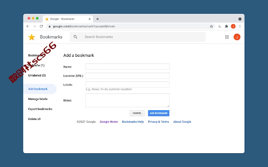Click the Add a bookmark heading

pyautogui.click(x=79, y=56)
